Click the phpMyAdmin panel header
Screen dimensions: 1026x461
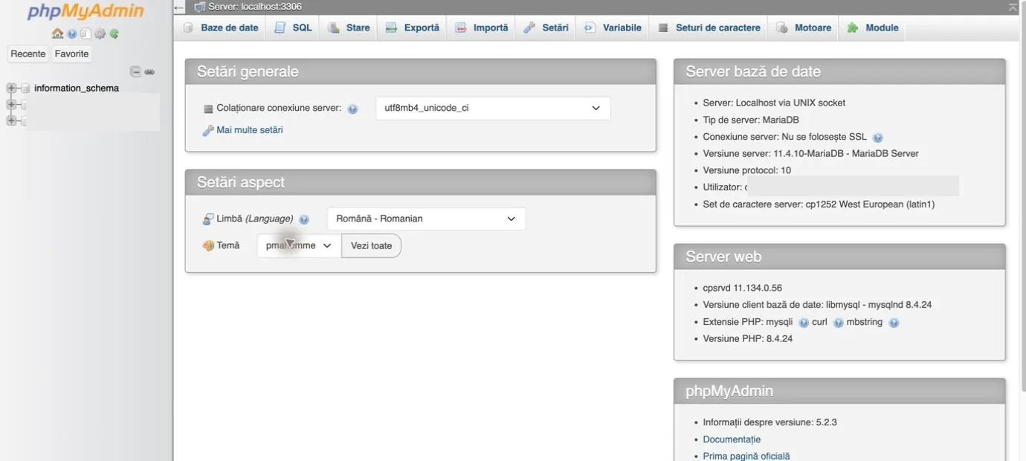pos(839,390)
